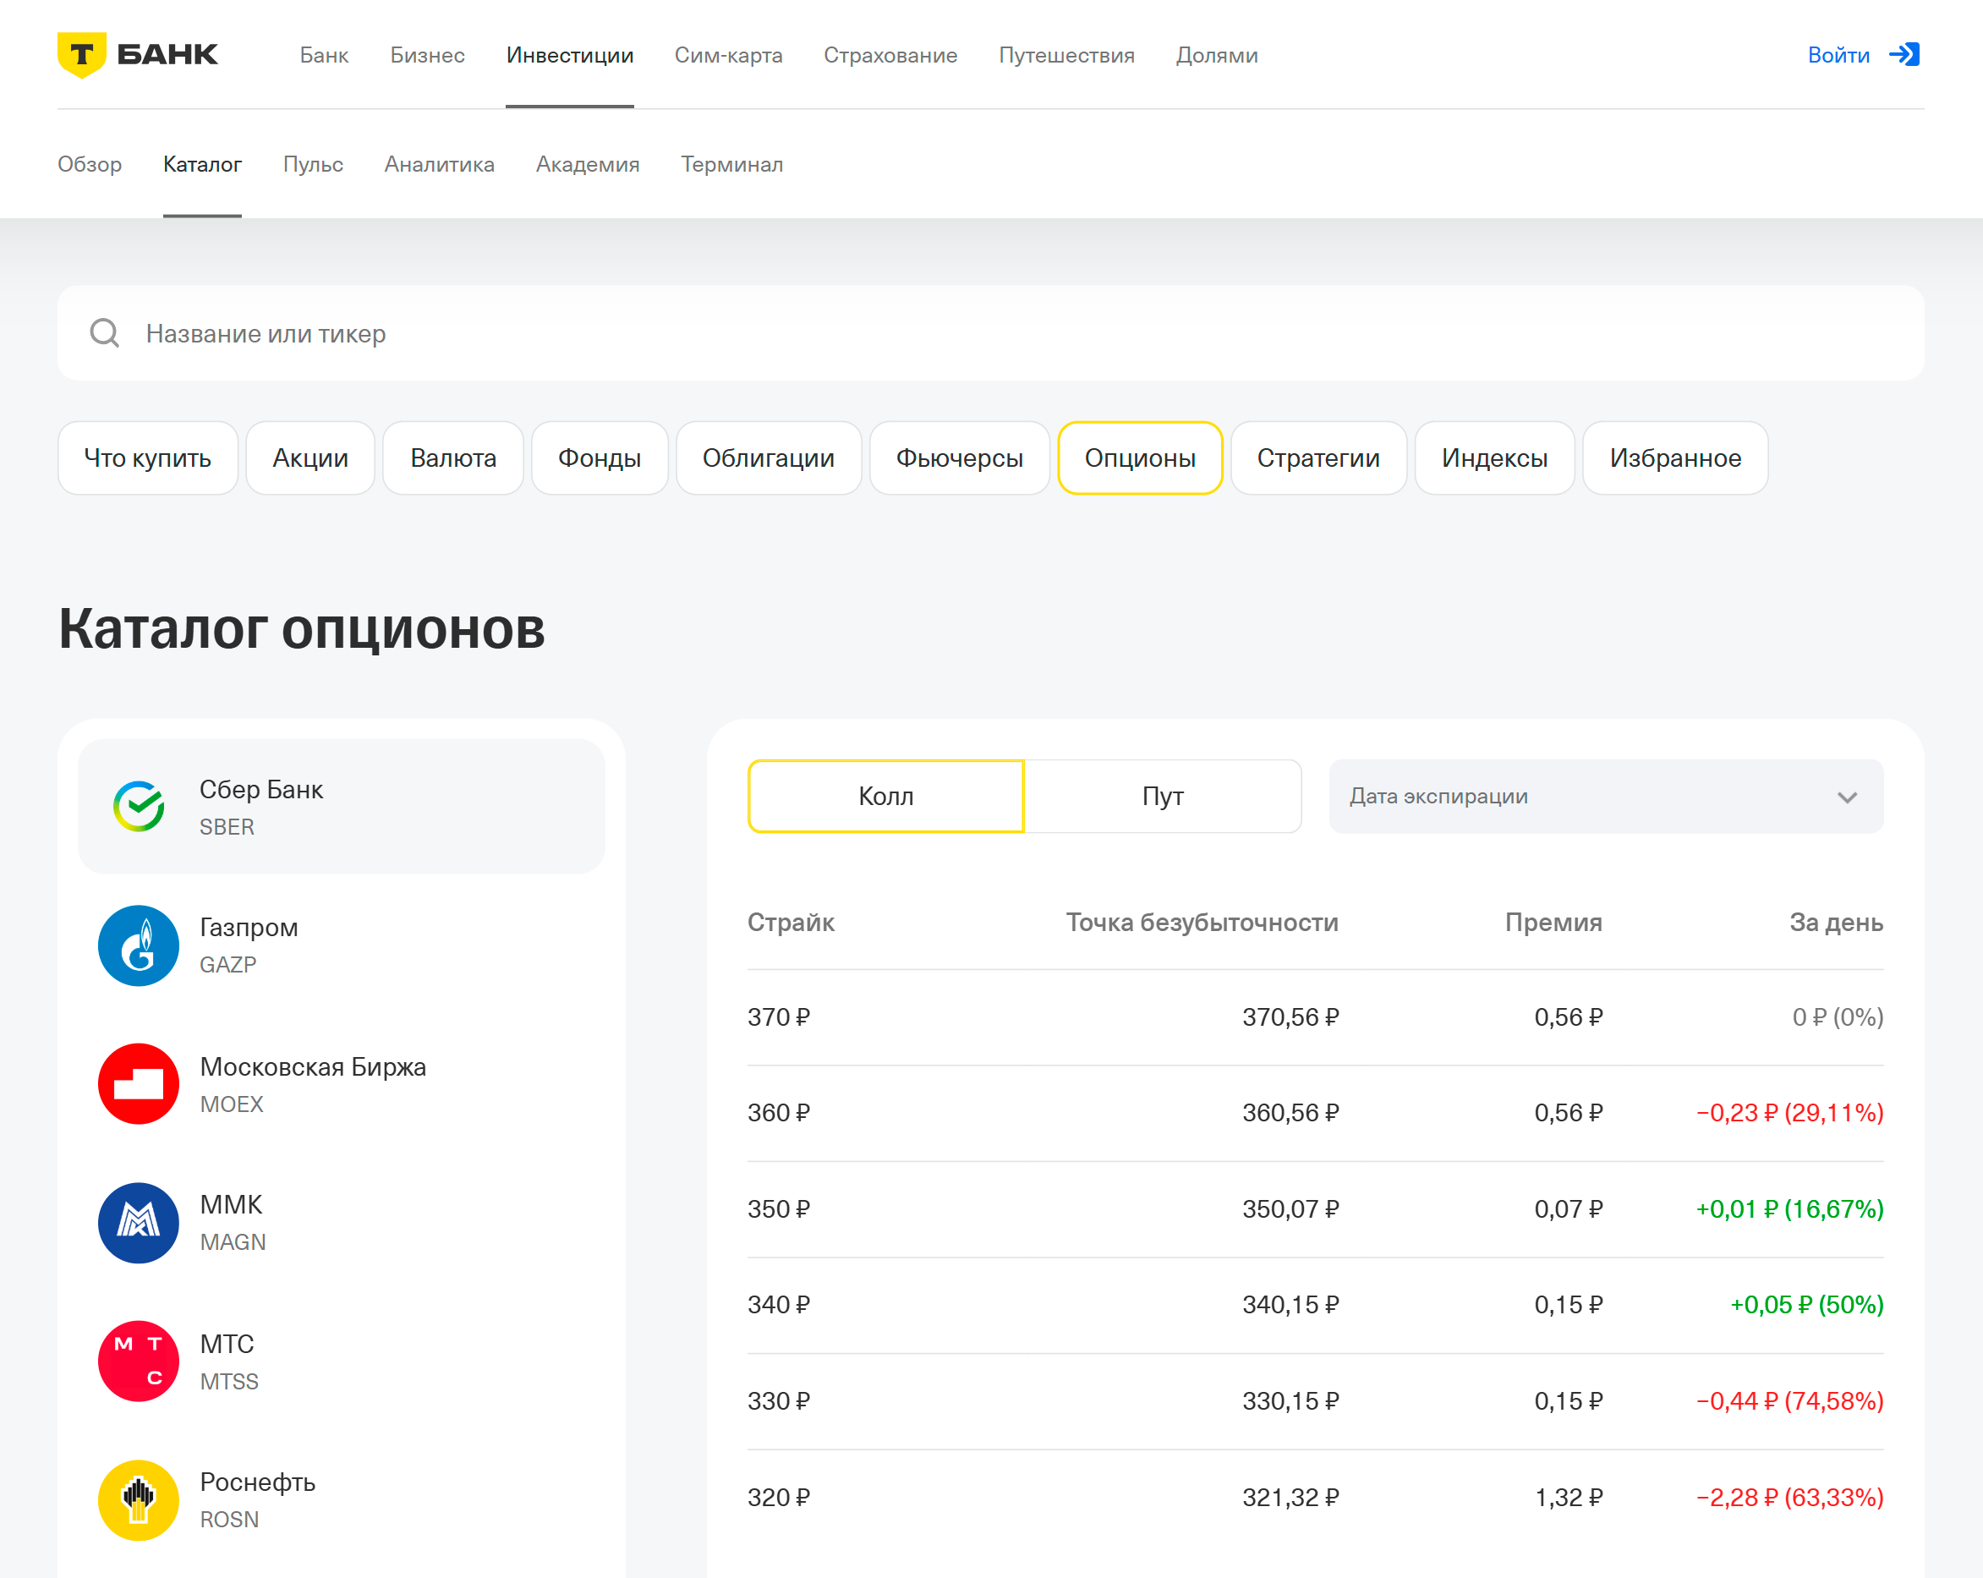Select the Sber Bank logo
Screen dimensions: 1983x1578
139,807
